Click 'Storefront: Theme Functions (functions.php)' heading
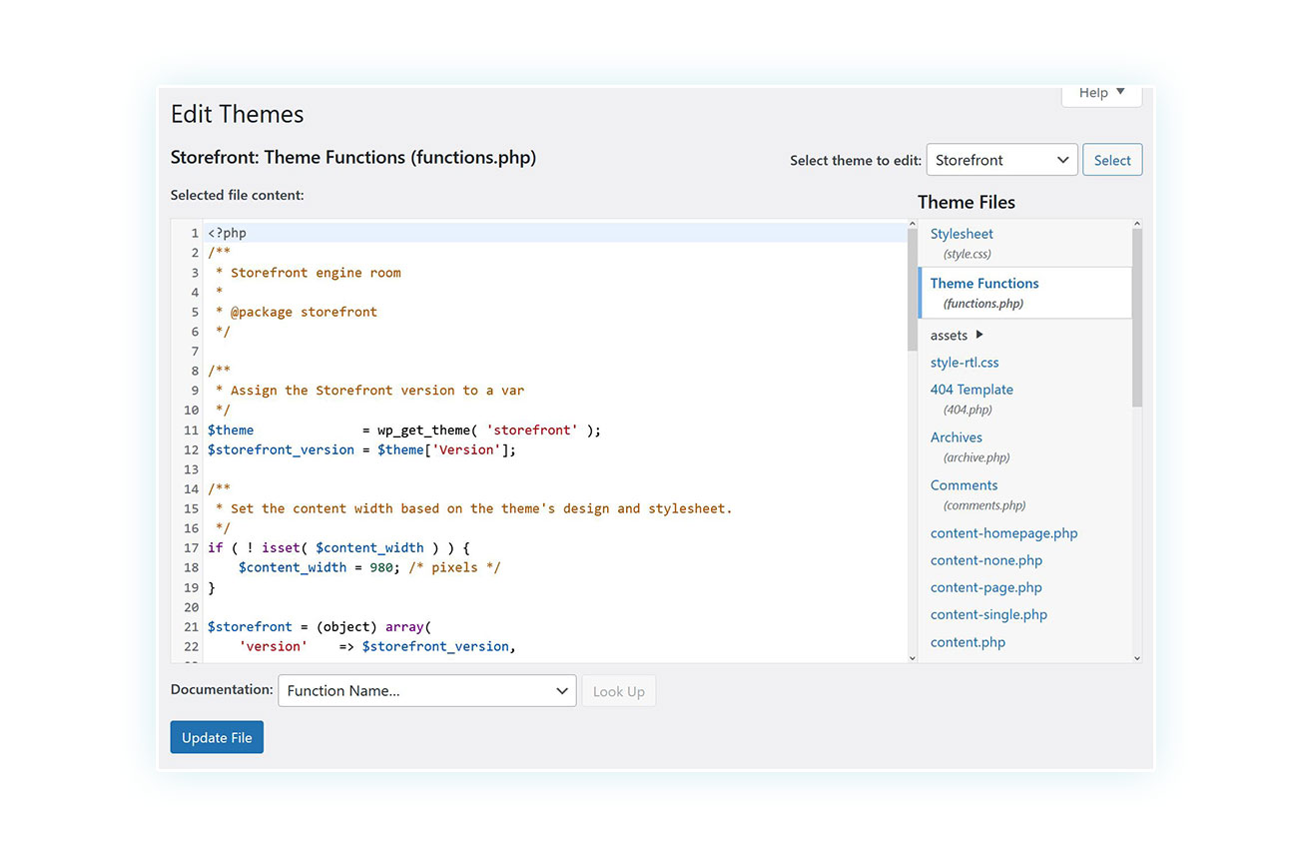Screen dimensions: 1298x858 pyautogui.click(x=353, y=157)
